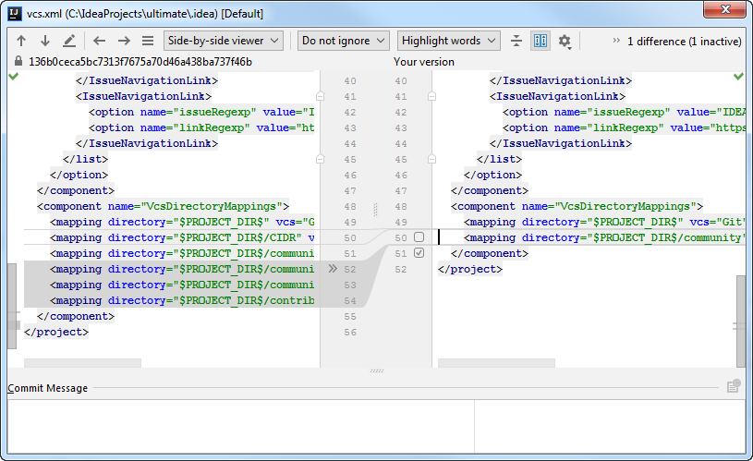Show hidden toolbar items chevron
Screen dimensions: 753x461
click(x=616, y=41)
